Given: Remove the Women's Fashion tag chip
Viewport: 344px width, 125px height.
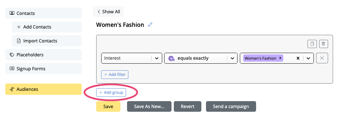Looking at the screenshot, I should tap(280, 58).
